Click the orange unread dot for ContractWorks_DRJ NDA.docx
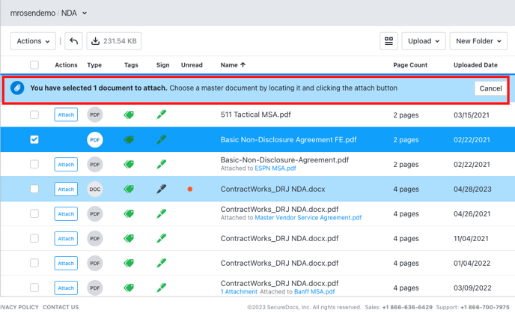The width and height of the screenshot is (515, 316). coord(190,189)
